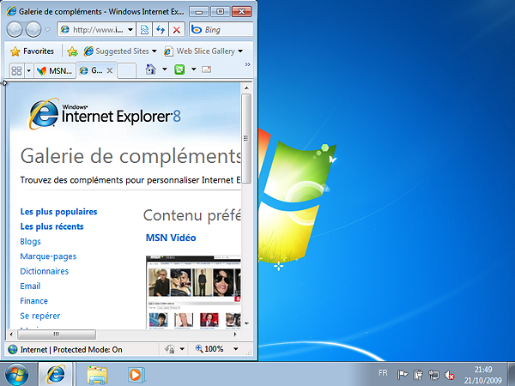Viewport: 515px width, 386px height.
Task: Click the muted volume speaker tray icon
Action: tap(449, 375)
